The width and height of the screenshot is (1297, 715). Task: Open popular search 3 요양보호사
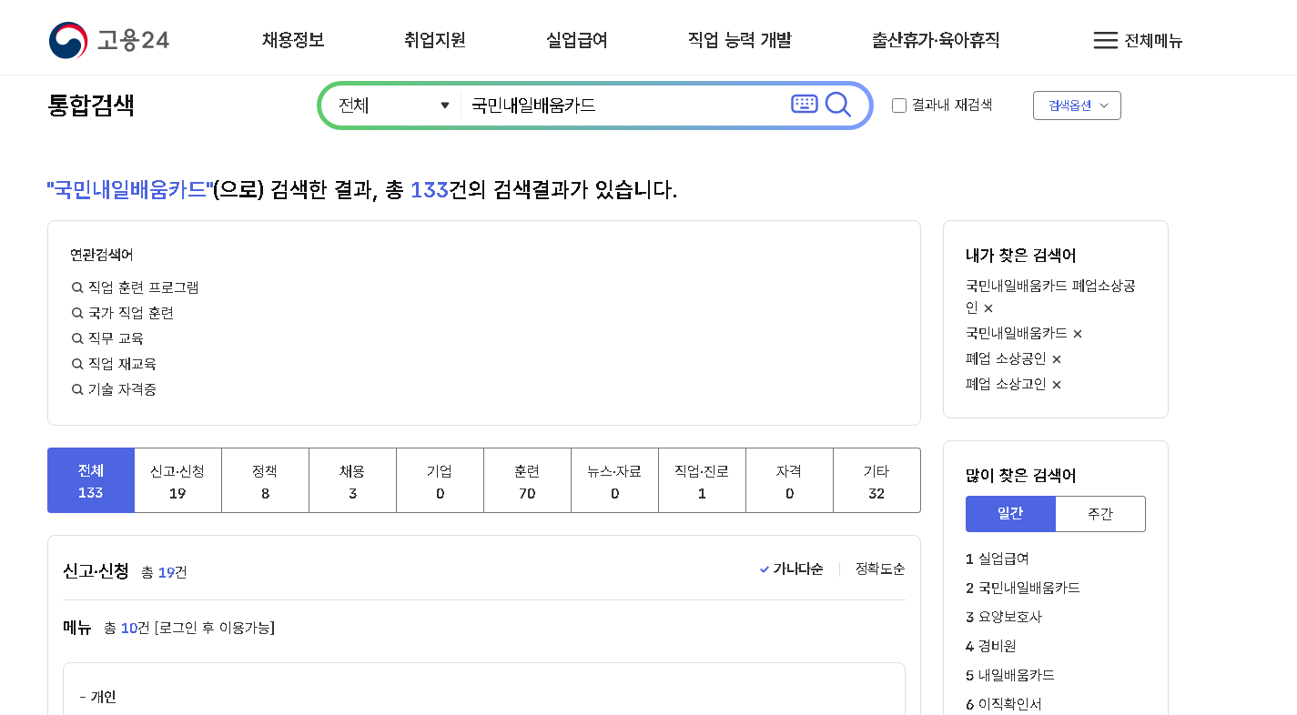point(1004,617)
